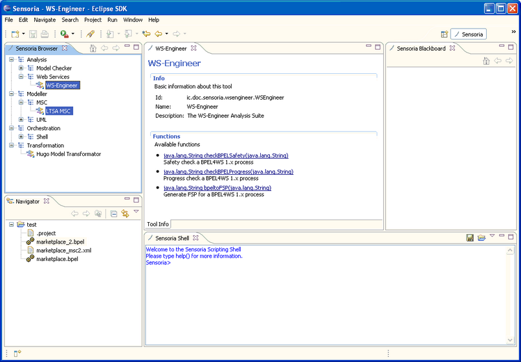Open the checkBPELProgress function link
The width and height of the screenshot is (521, 362).
click(228, 172)
